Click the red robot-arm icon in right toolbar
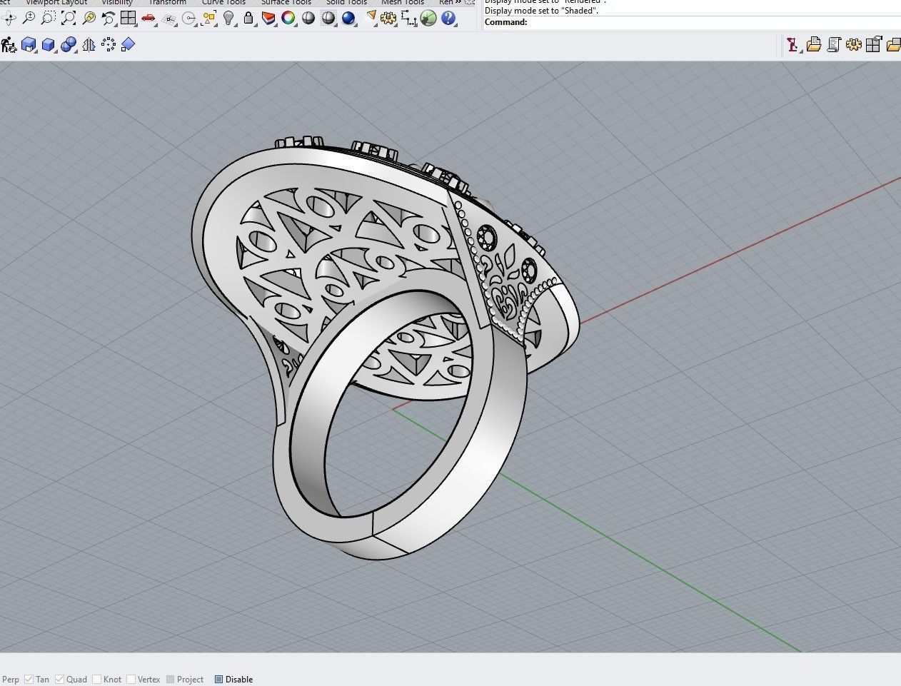This screenshot has height=686, width=901. 793,45
